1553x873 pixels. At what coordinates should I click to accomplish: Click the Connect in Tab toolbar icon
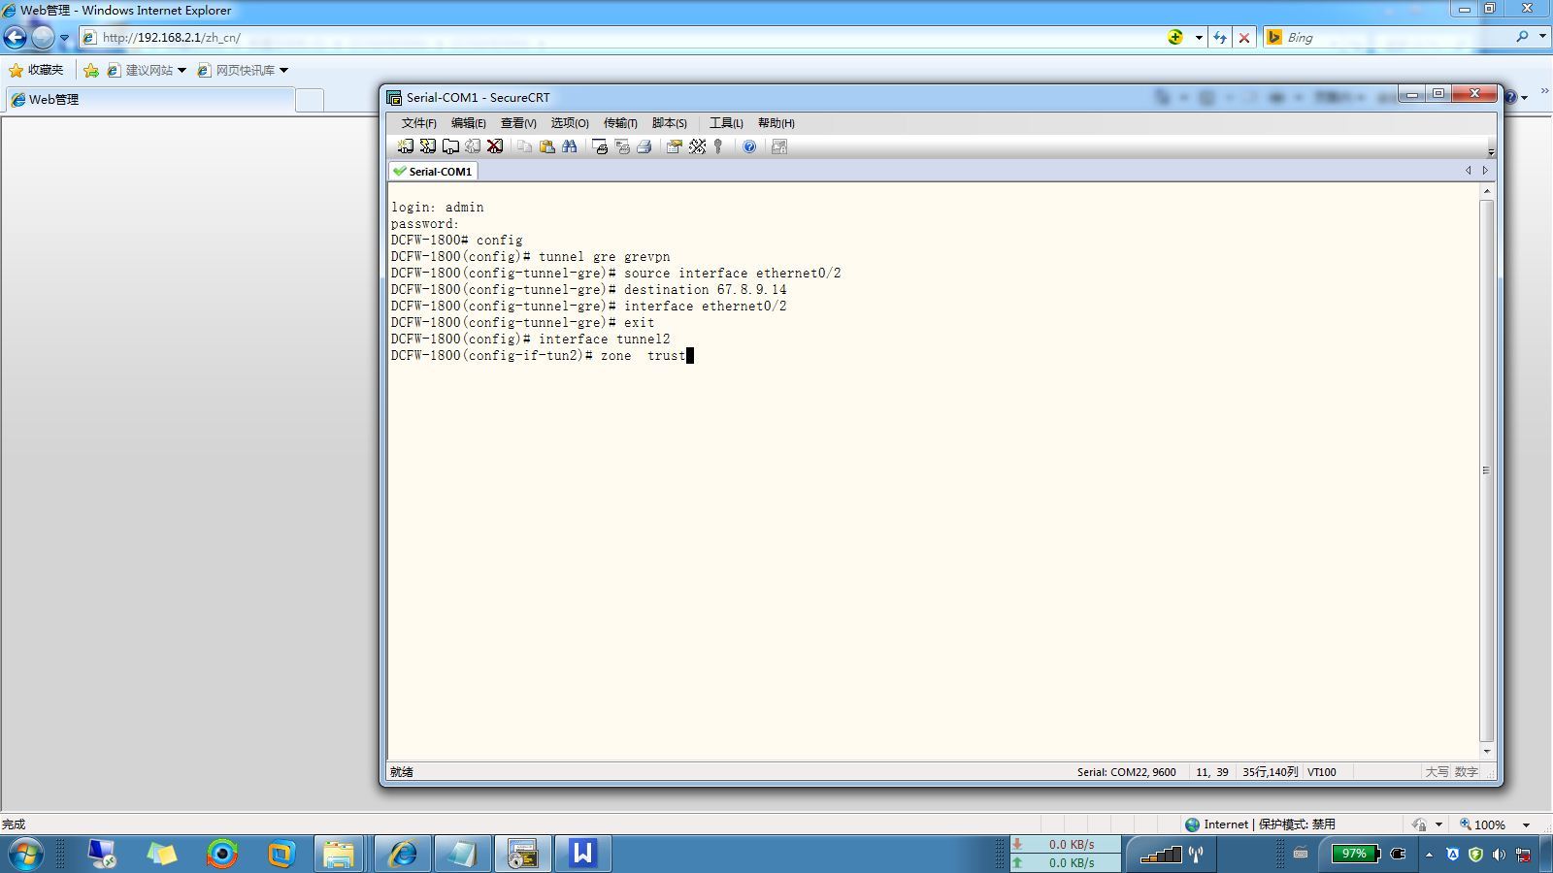coord(450,146)
